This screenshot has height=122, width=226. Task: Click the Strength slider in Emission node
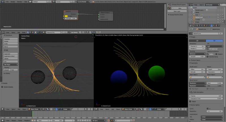[71, 18]
